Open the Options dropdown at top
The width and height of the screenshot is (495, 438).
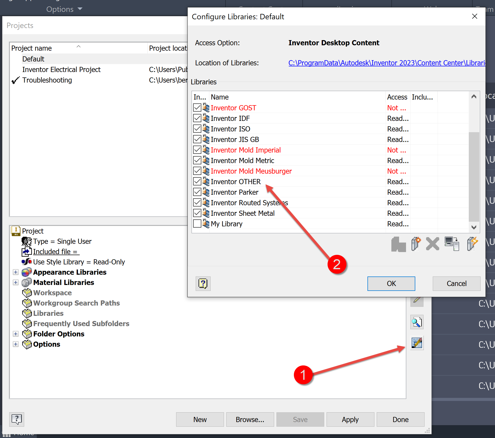(x=64, y=9)
